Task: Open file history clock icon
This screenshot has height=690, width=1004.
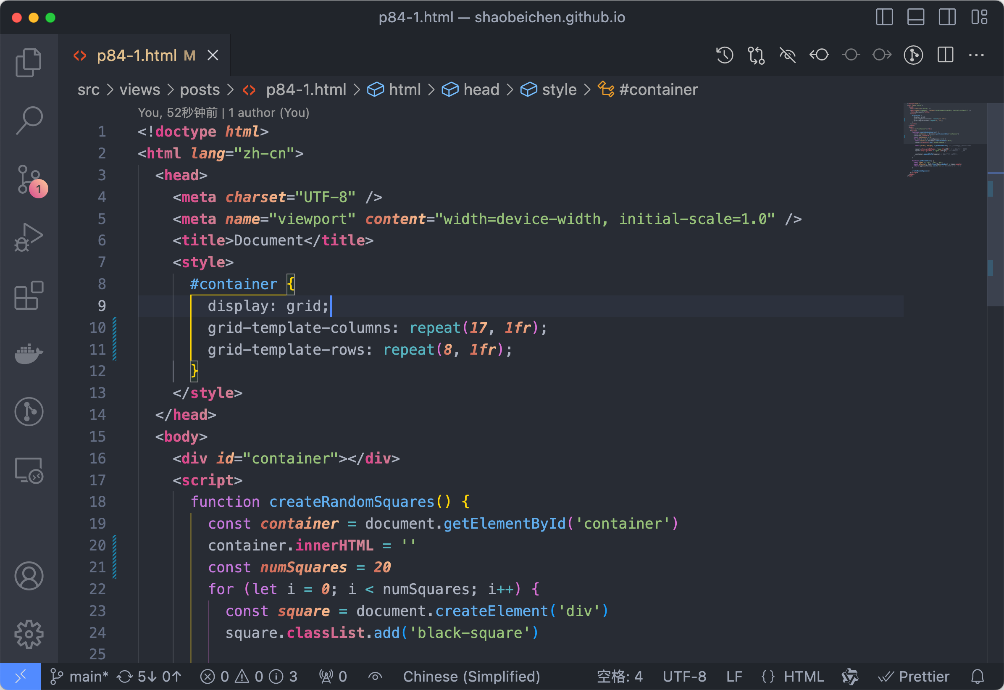Action: tap(724, 55)
